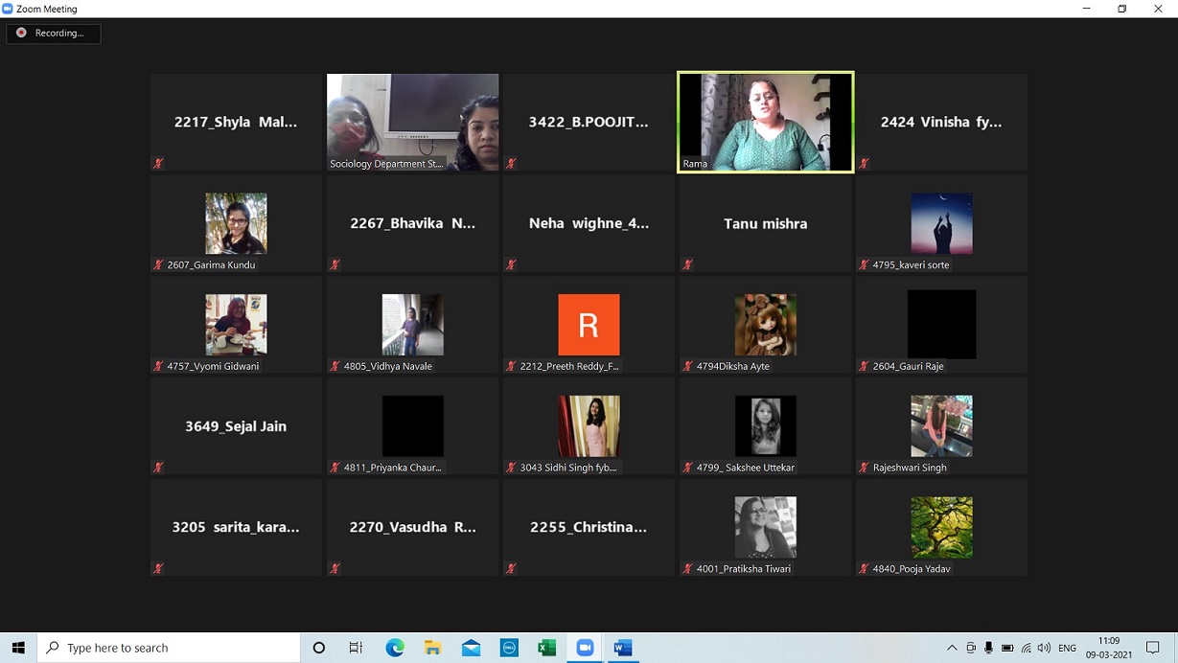Screen dimensions: 1178x663
Task: Click the Task View icon
Action: (x=356, y=648)
